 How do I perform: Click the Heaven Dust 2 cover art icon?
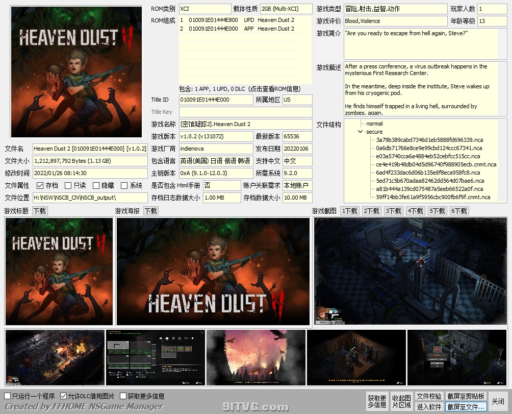coord(76,72)
